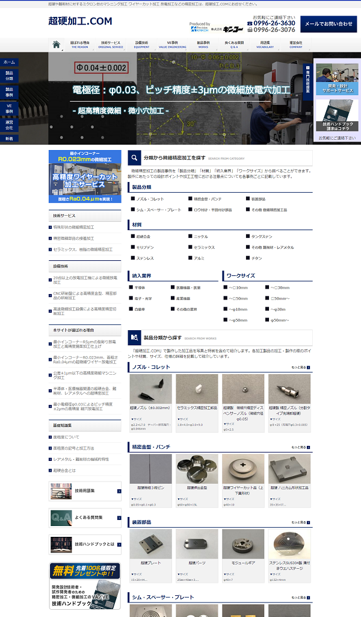This screenshot has width=361, height=617.
Task: Select 運営会社 in the floating side menu
Action: 10,125
